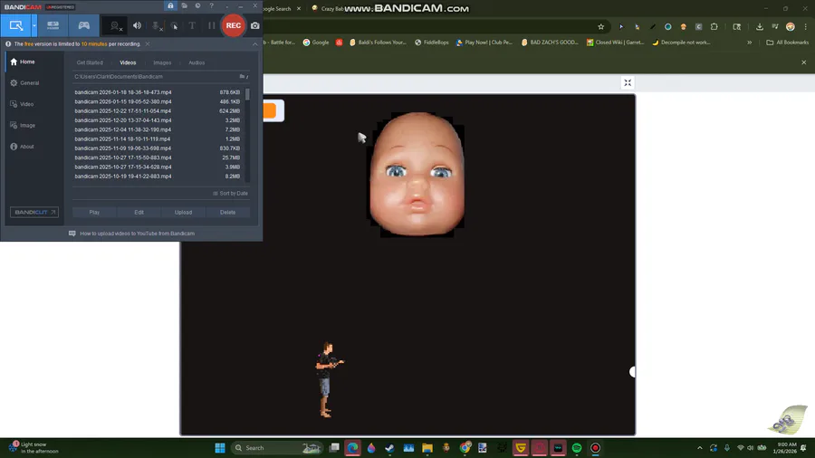Select game recording mode gamepad icon
Image resolution: width=815 pixels, height=458 pixels.
pos(83,25)
